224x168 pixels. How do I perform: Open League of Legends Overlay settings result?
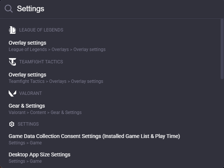[x=57, y=46]
